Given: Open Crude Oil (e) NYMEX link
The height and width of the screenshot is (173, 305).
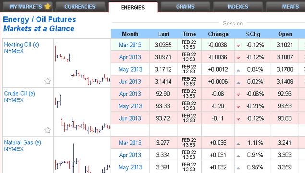Looking at the screenshot, I should (19, 97).
